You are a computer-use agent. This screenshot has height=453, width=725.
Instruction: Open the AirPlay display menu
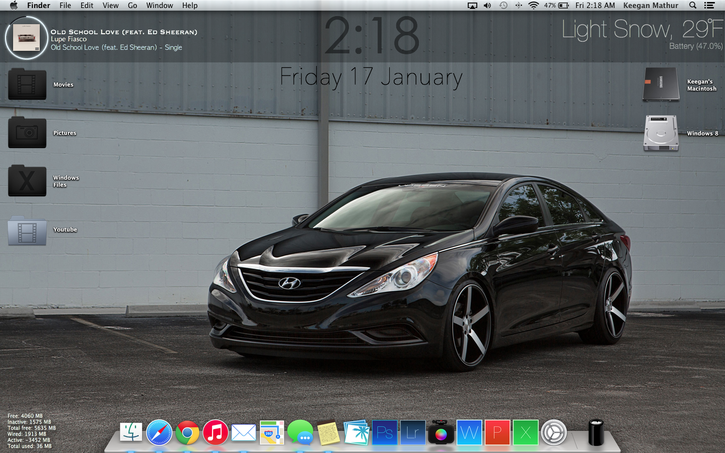(472, 6)
